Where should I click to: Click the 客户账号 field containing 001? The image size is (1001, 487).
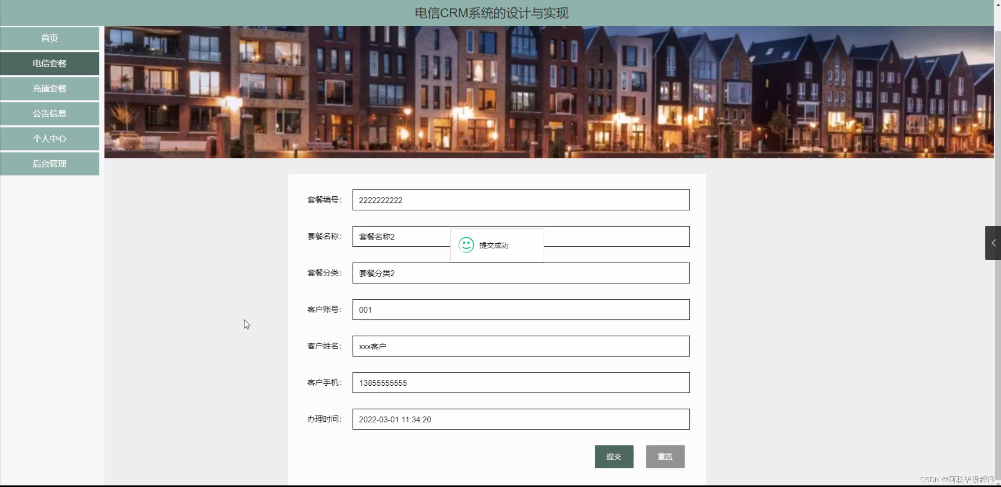point(520,310)
